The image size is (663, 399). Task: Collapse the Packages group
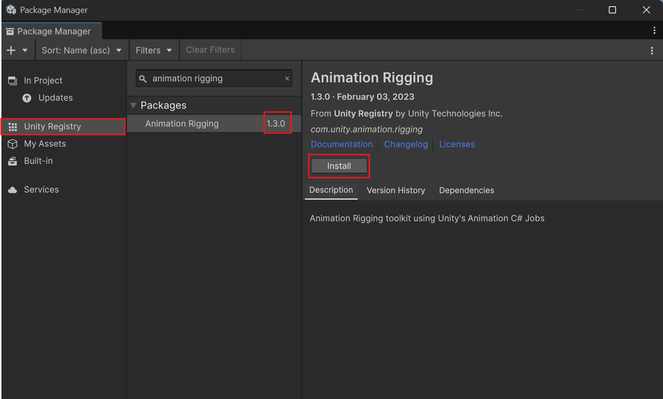[x=133, y=105]
